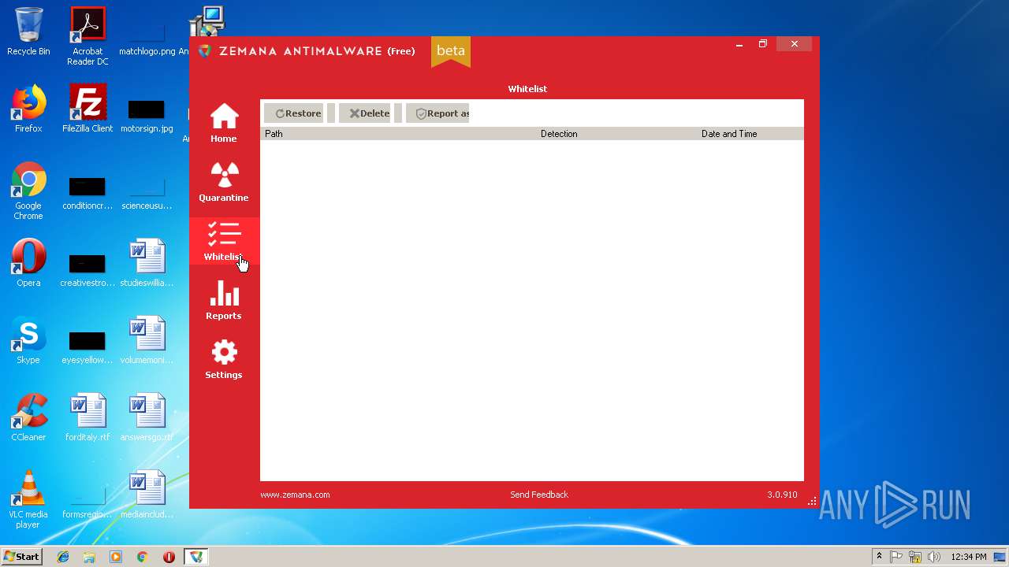The height and width of the screenshot is (567, 1009).
Task: Select the motorsign.jpg desktop file
Action: pos(147,114)
